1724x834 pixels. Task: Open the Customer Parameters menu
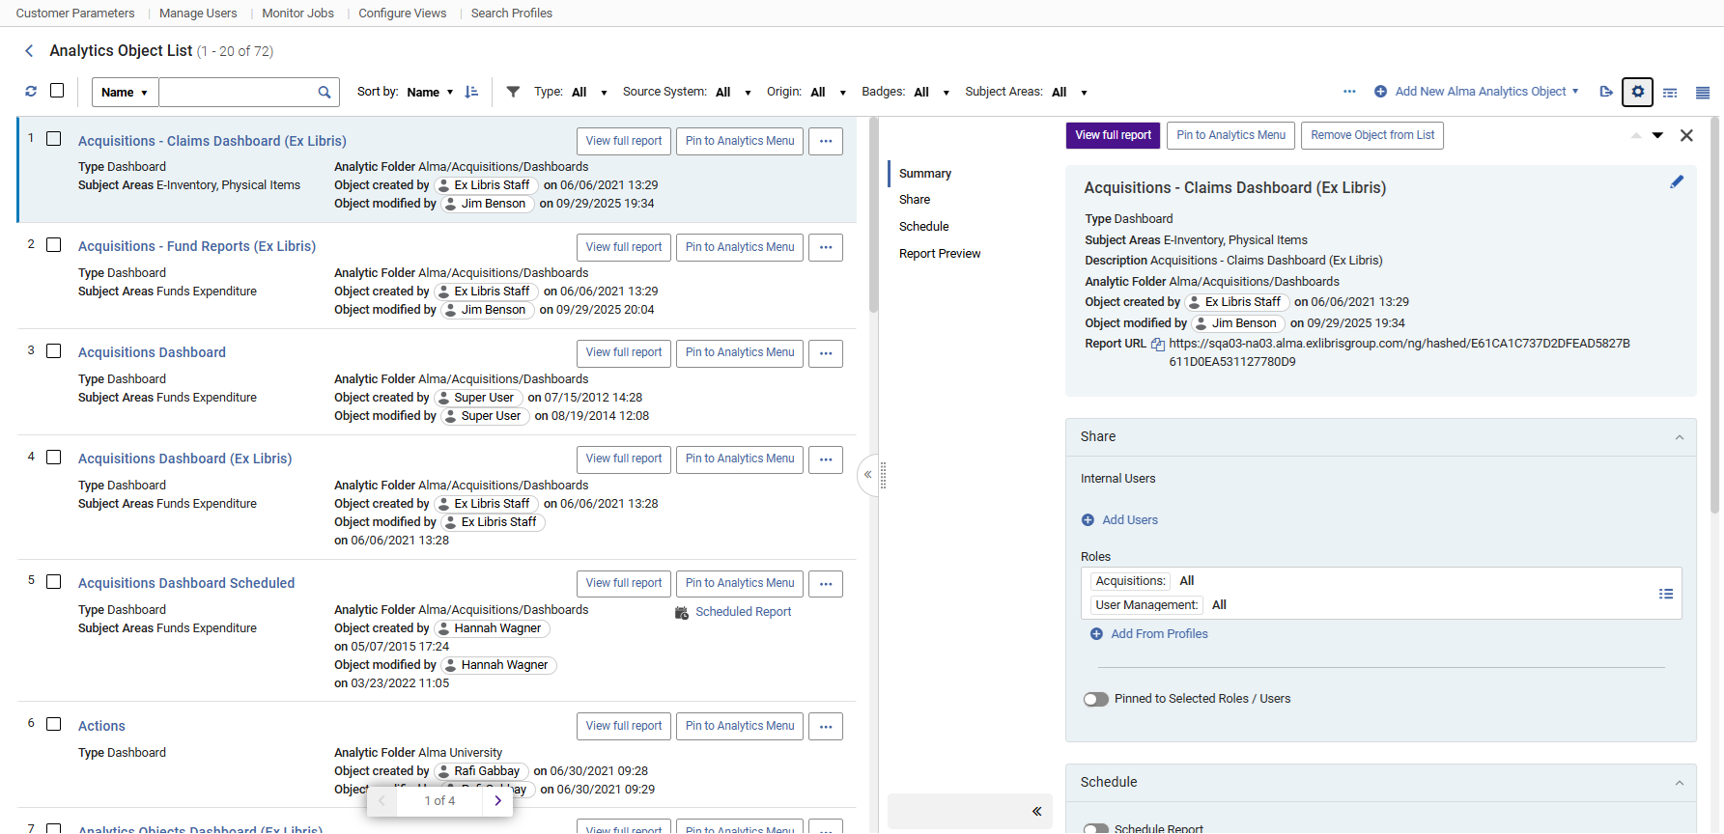coord(75,14)
